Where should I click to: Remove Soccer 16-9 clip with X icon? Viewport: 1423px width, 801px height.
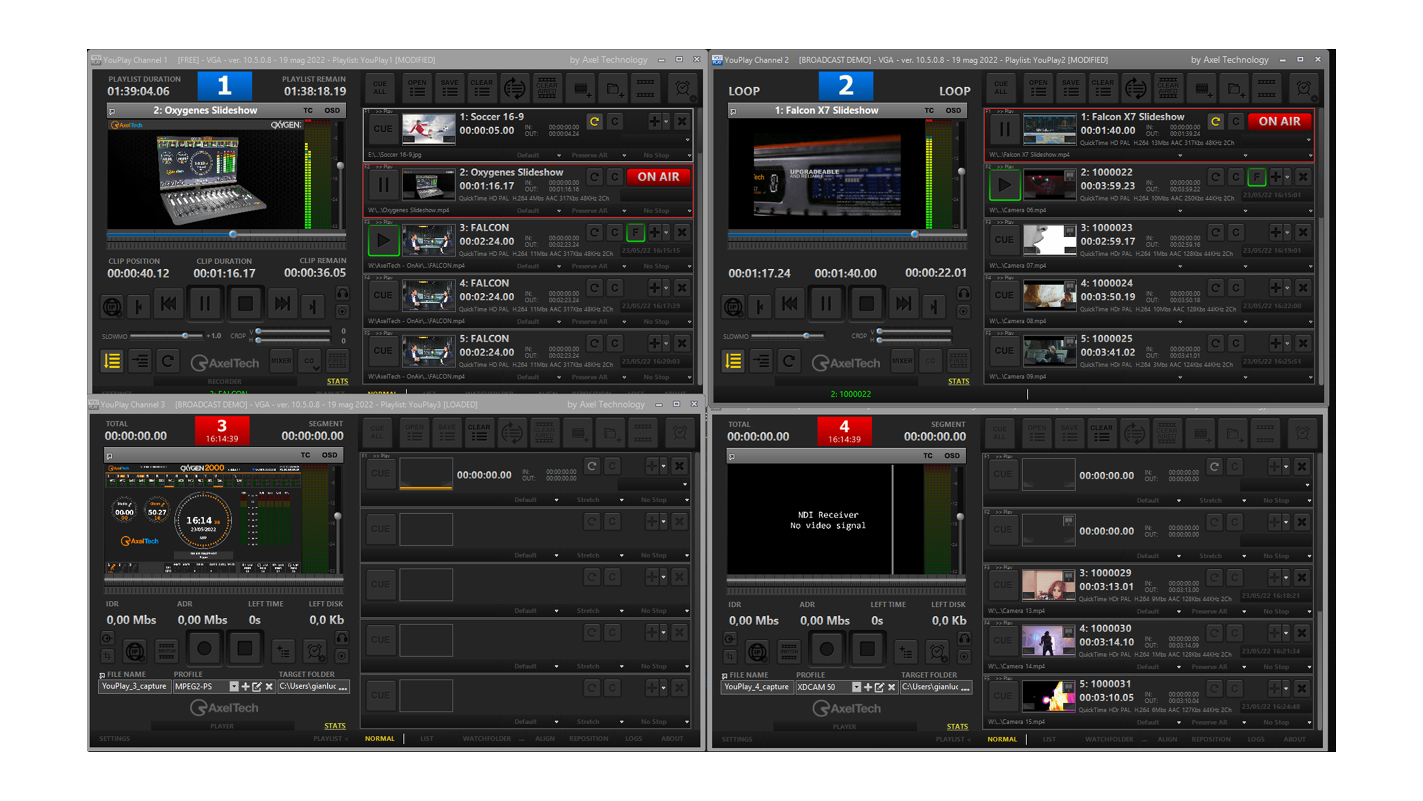tap(682, 122)
